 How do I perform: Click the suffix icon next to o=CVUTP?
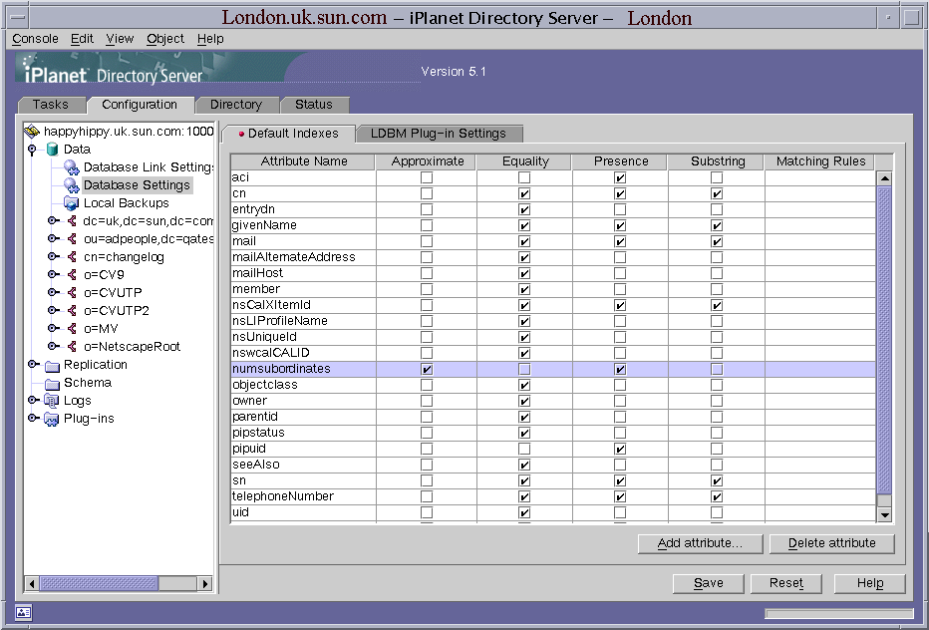[x=72, y=293]
